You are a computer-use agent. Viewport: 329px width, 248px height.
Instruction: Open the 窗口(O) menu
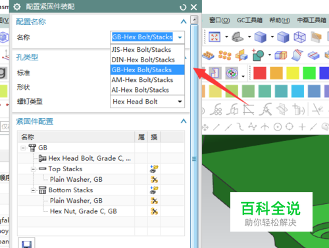click(x=219, y=20)
